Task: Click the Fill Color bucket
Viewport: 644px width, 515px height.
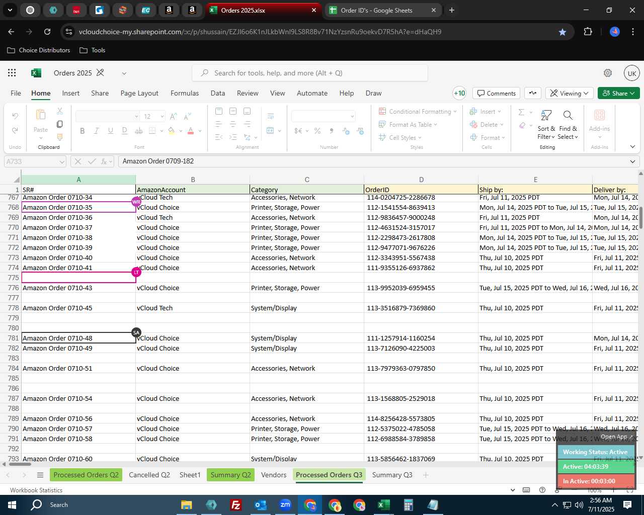Action: (x=172, y=131)
